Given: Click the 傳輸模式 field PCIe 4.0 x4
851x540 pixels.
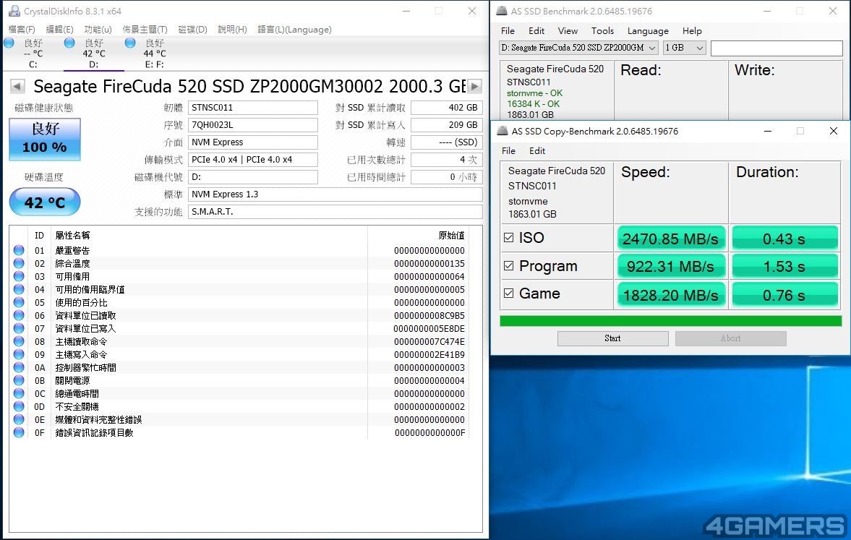Looking at the screenshot, I should click(x=253, y=160).
